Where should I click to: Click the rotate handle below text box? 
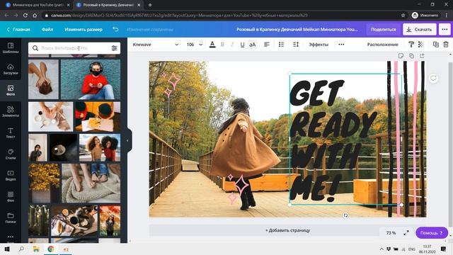(x=345, y=215)
